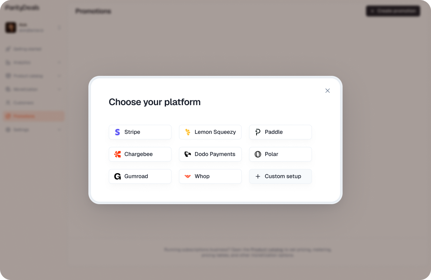Select the Stripe platform option
This screenshot has height=280, width=431.
[x=140, y=132]
